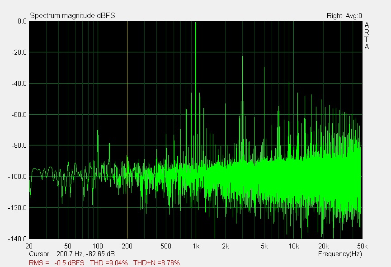This screenshot has height=267, width=391.
Task: Click the '10k' frequency axis label
Action: tap(294, 246)
